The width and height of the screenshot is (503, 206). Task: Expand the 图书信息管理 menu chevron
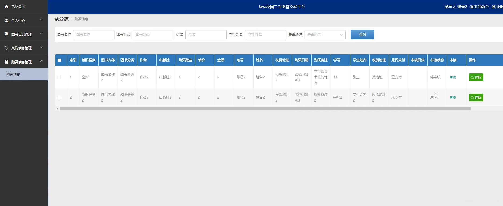coord(41,34)
